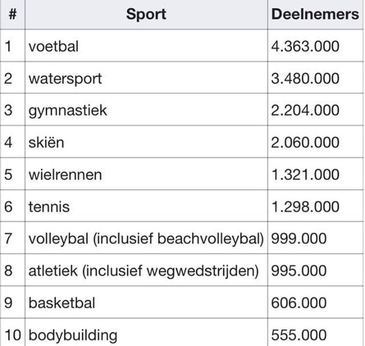Select the # column header
Viewport: 365px width, 346px height.
tap(12, 14)
